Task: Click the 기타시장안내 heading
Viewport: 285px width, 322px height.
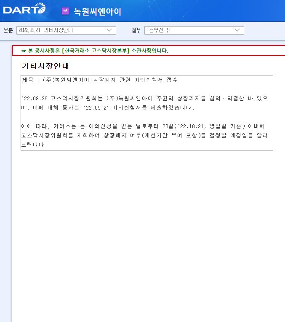Action: 45,66
